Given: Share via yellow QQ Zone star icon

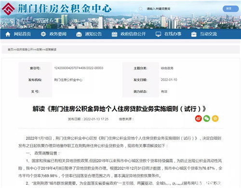Looking at the screenshot, I should (x=215, y=119).
